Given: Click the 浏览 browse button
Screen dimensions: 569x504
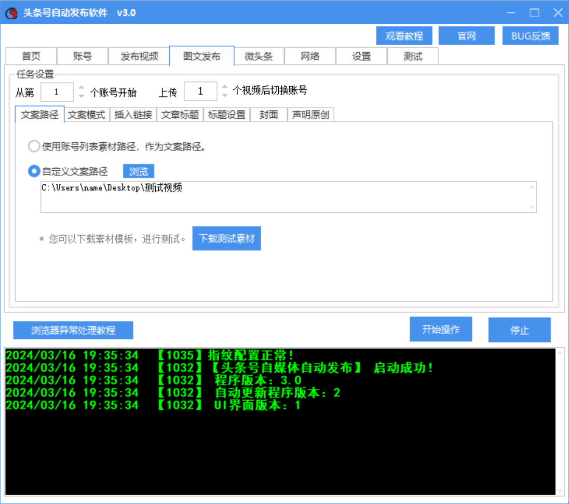Looking at the screenshot, I should (x=139, y=171).
